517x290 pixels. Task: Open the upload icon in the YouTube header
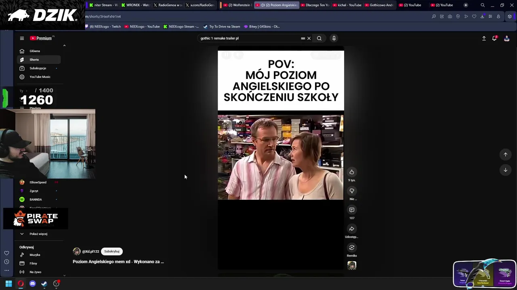pos(484,38)
